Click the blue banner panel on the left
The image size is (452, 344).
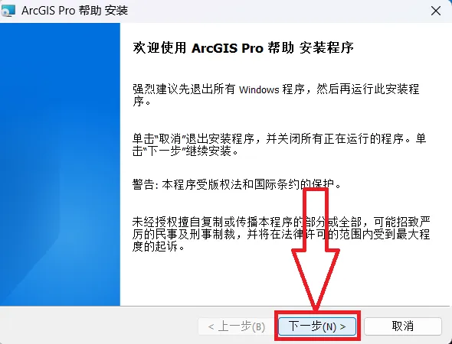click(60, 164)
